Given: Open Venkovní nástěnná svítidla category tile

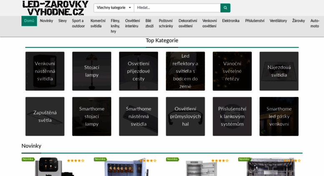Looking at the screenshot, I should pos(45,71).
